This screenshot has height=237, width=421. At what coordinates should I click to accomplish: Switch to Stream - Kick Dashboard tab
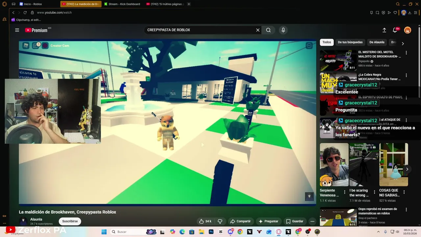click(122, 4)
